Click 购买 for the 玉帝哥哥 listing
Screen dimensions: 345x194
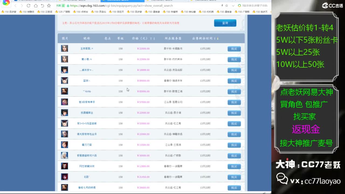tap(234, 49)
